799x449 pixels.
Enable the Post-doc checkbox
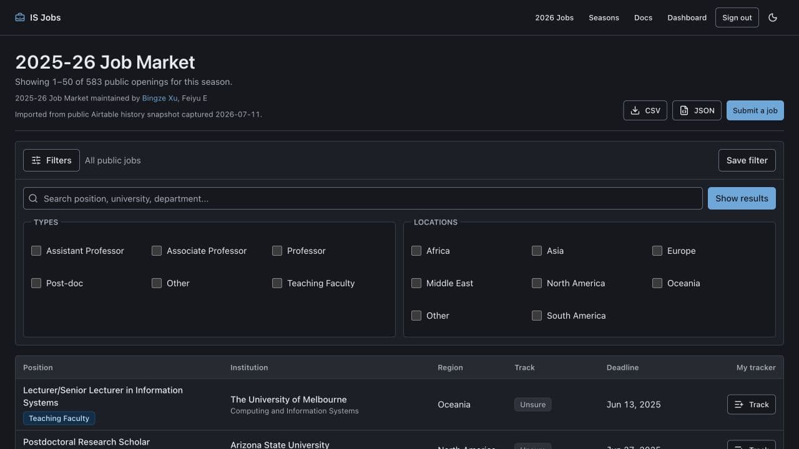point(36,283)
